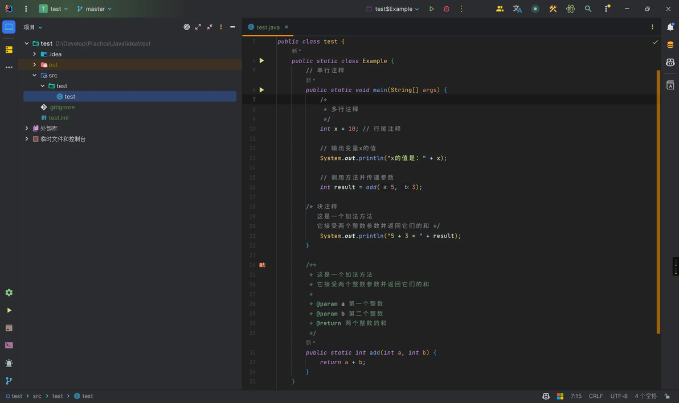Open the right sidebar A document tool window
The height and width of the screenshot is (403, 679).
point(670,85)
